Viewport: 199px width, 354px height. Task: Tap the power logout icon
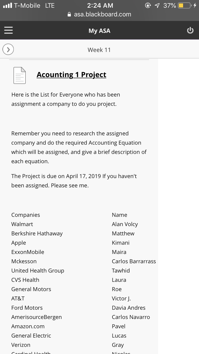pos(190,31)
